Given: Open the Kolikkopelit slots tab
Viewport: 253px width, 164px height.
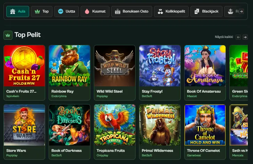Looking at the screenshot, I should pos(171,11).
